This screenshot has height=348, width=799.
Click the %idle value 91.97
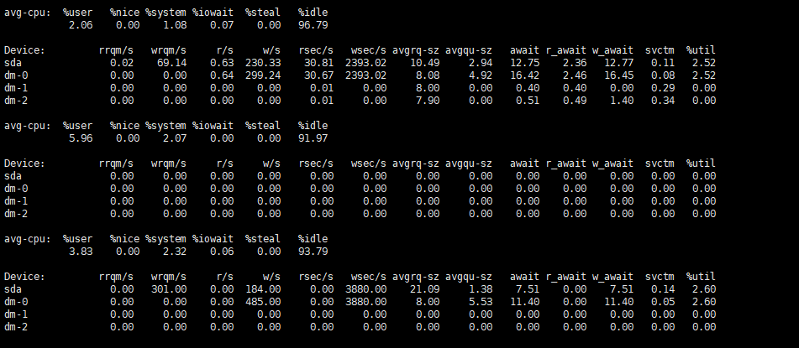coord(313,138)
